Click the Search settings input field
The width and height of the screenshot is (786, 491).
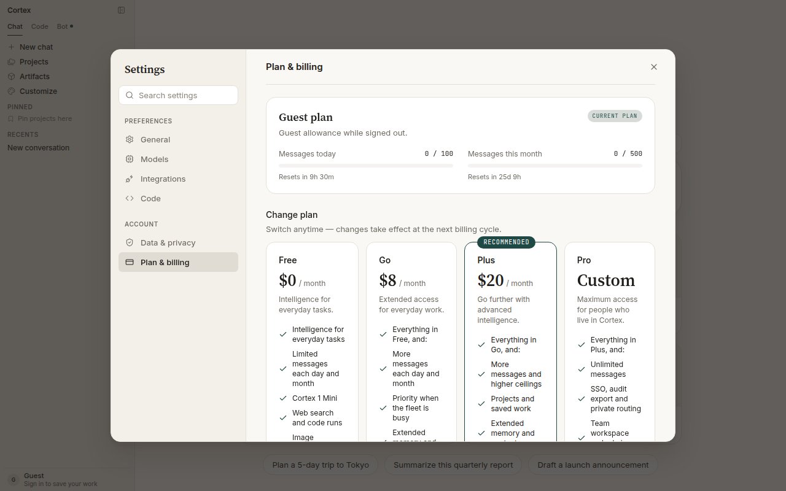tap(178, 95)
